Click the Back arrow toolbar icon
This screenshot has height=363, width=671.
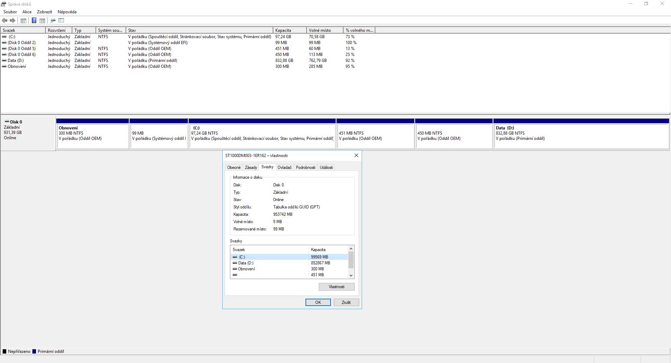5,21
